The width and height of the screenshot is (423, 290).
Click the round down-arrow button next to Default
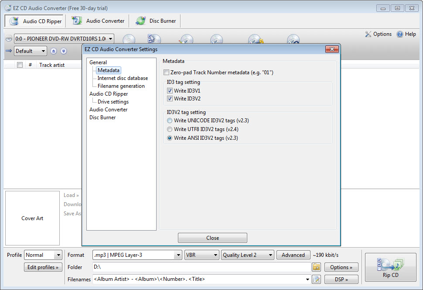coord(63,51)
